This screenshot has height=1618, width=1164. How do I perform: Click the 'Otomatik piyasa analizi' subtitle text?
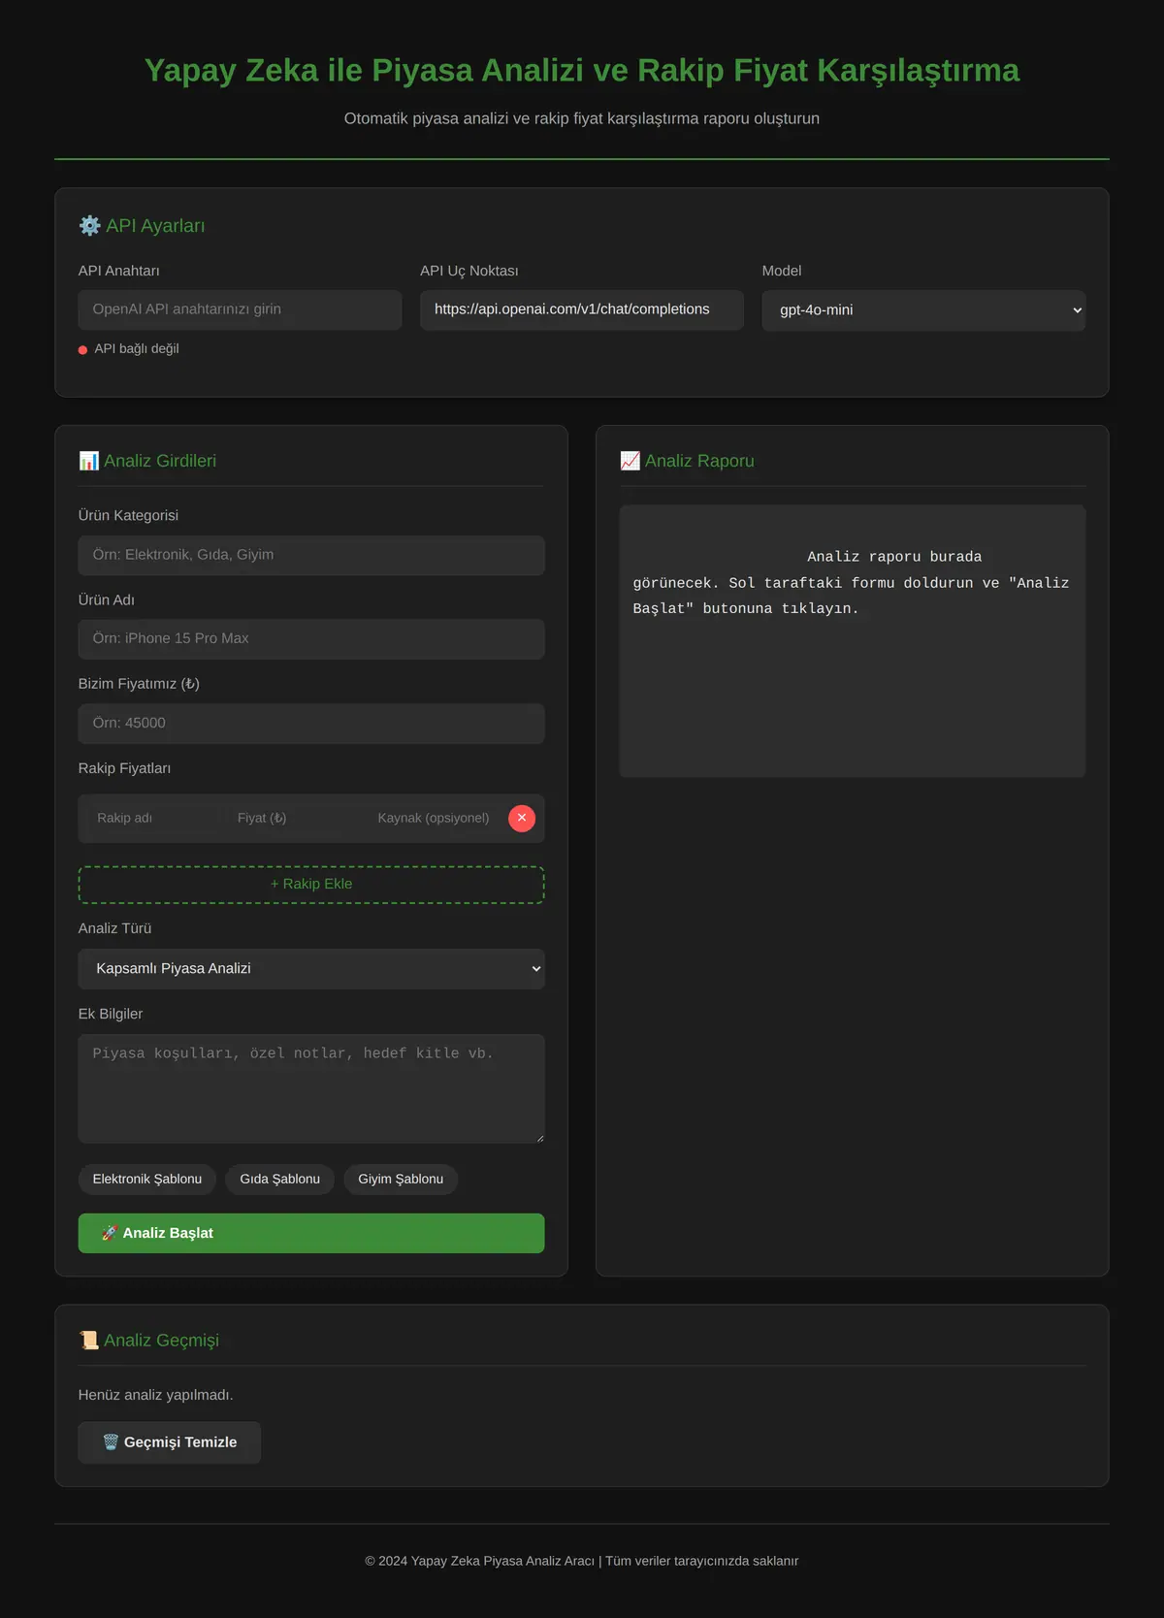(582, 118)
